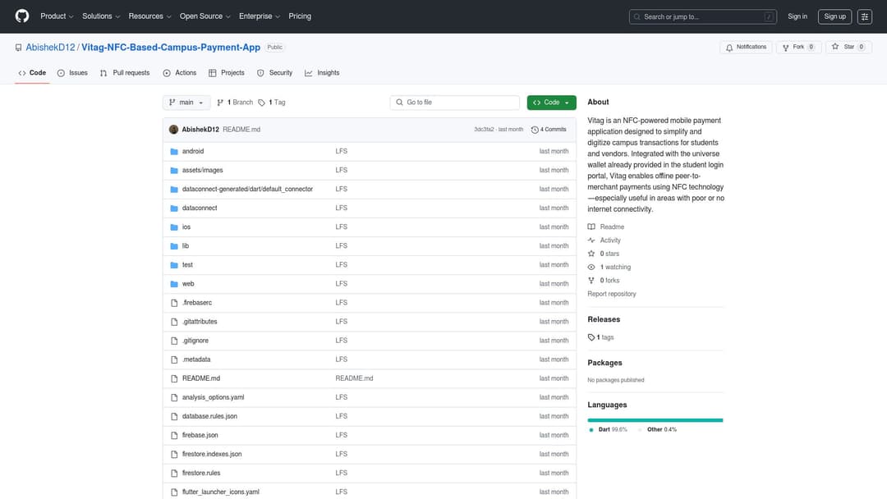Viewport: 887px width, 499px height.
Task: Expand the Enterprise menu
Action: click(259, 16)
